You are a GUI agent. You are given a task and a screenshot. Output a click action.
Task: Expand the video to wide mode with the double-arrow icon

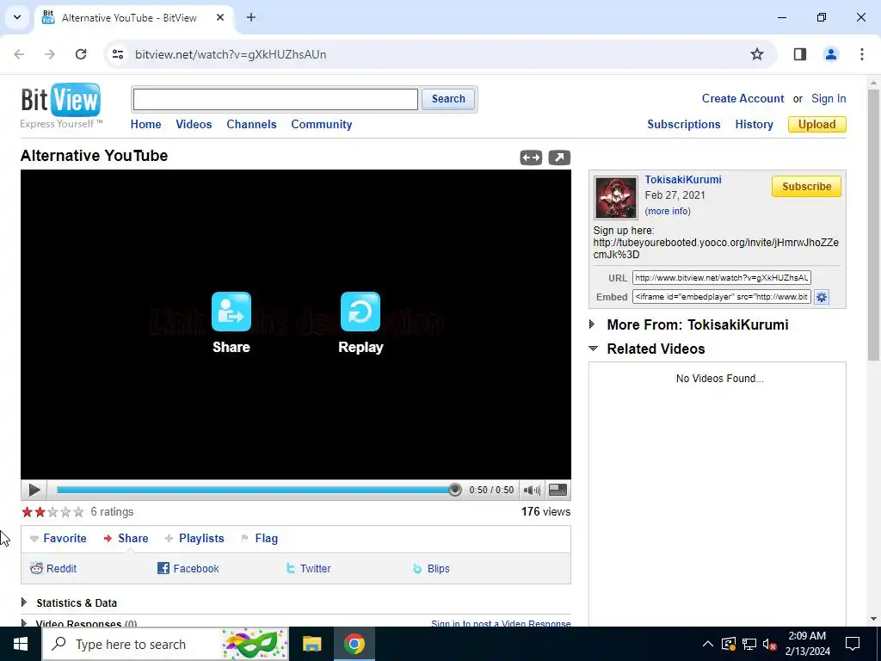531,158
